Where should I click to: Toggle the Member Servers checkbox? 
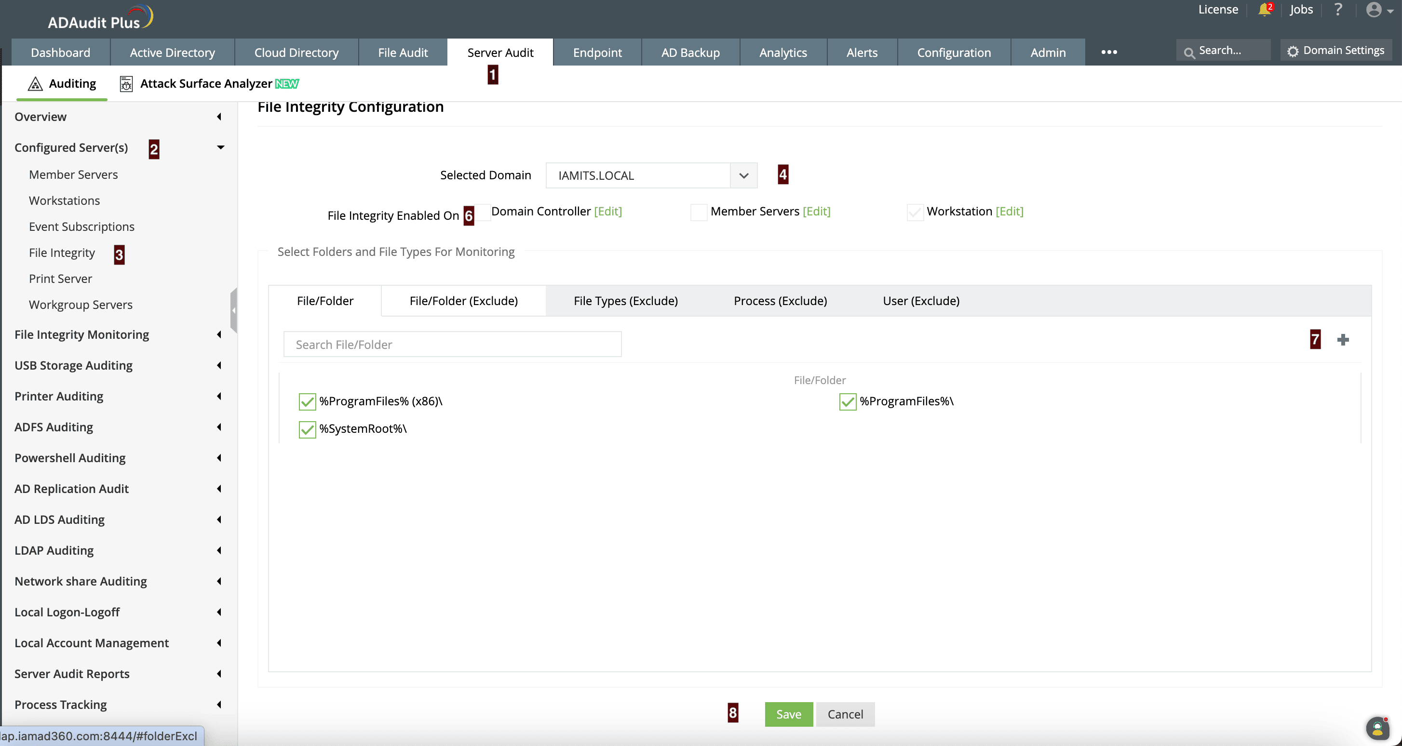698,212
